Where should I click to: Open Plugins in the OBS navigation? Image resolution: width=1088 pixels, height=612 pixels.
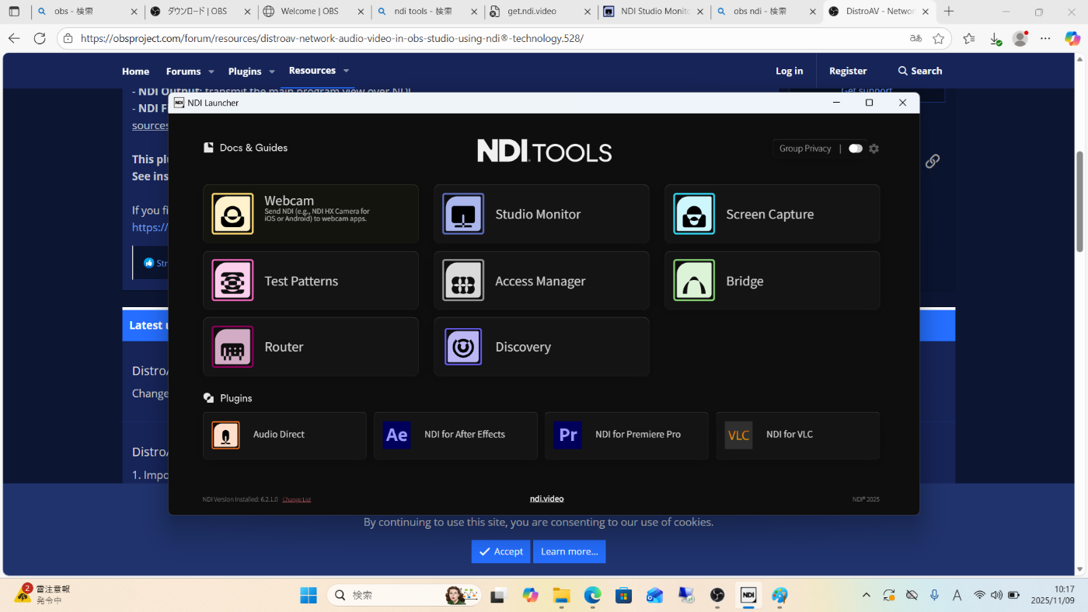245,71
